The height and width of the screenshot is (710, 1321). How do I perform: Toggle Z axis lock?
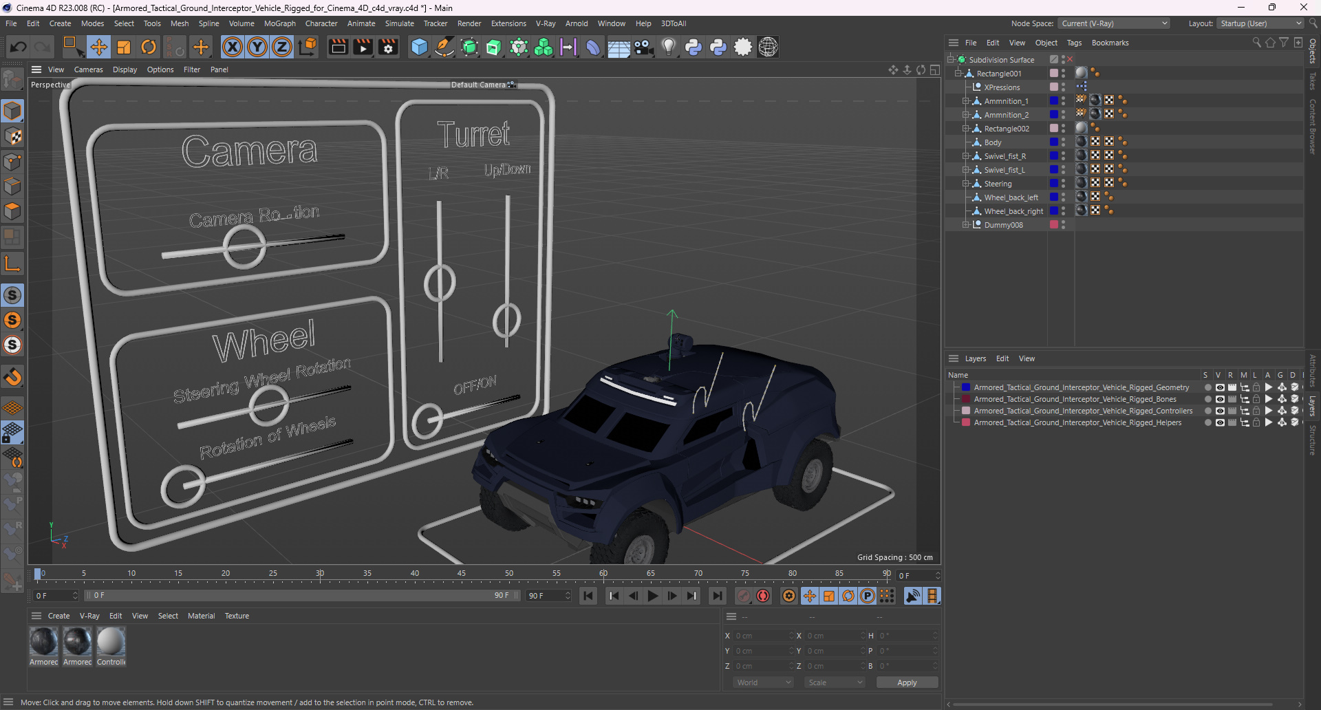(282, 47)
